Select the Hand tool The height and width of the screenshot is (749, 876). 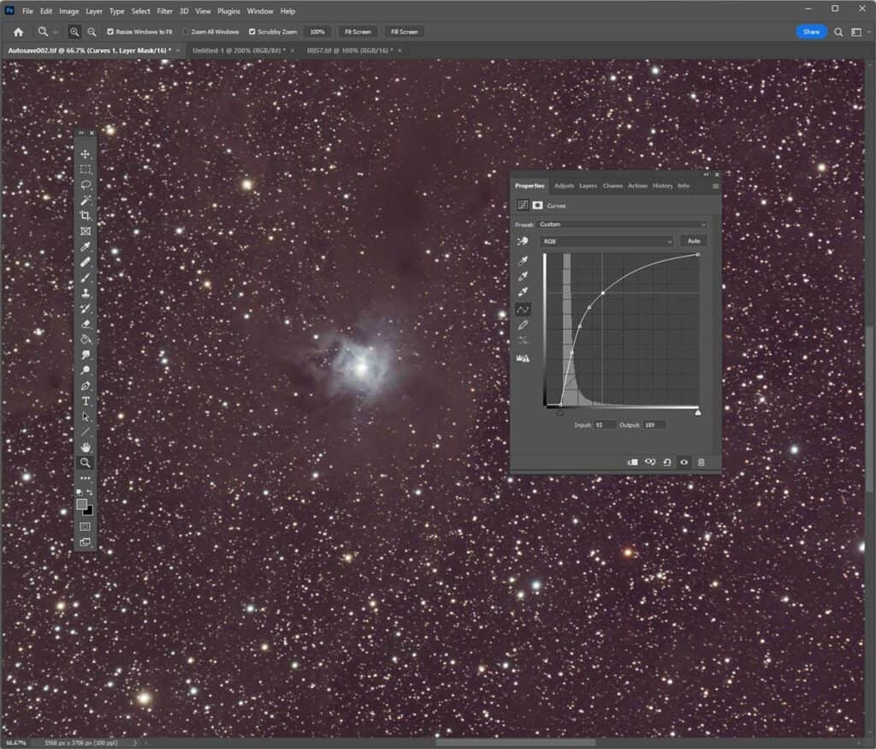(x=86, y=446)
